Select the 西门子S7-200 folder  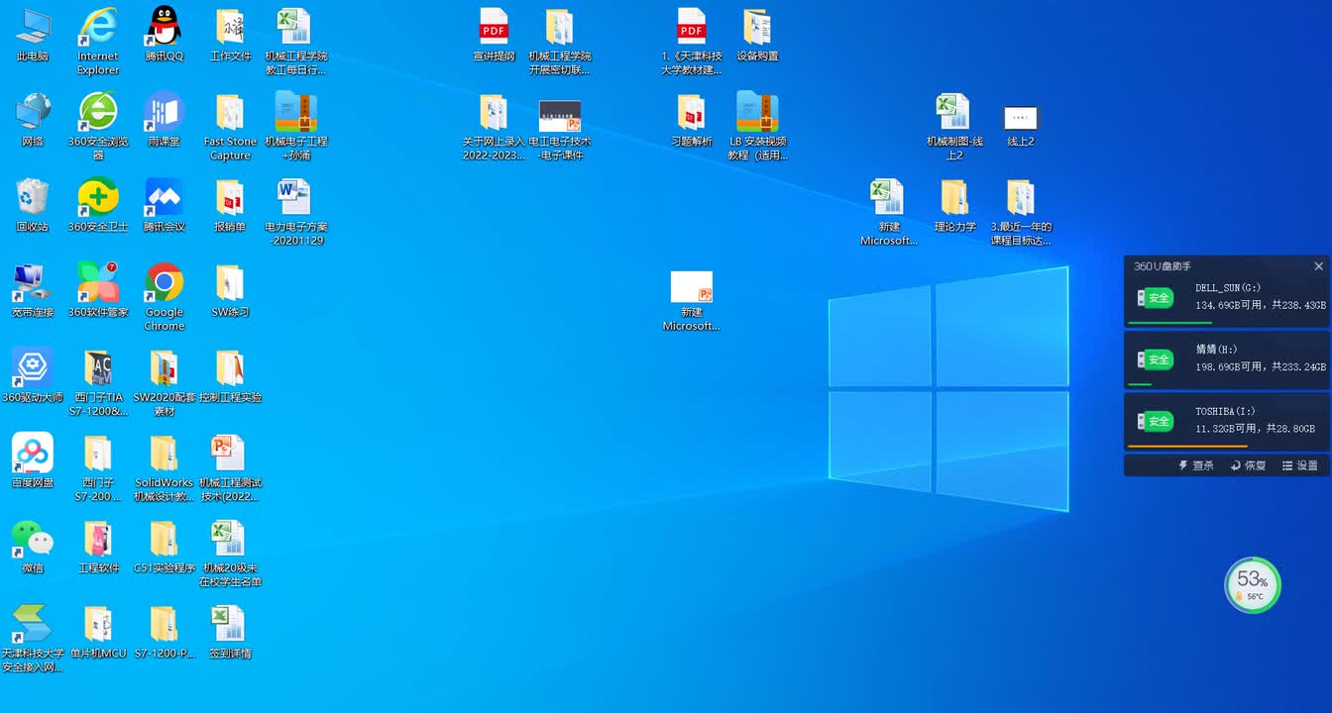(x=98, y=467)
